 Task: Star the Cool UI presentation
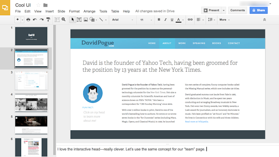[38, 5]
